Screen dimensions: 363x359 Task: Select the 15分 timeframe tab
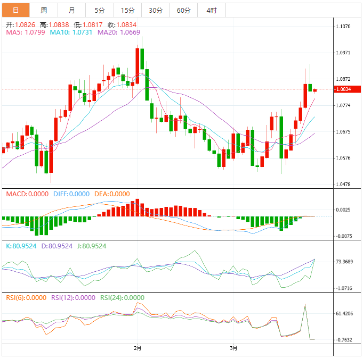coord(127,10)
